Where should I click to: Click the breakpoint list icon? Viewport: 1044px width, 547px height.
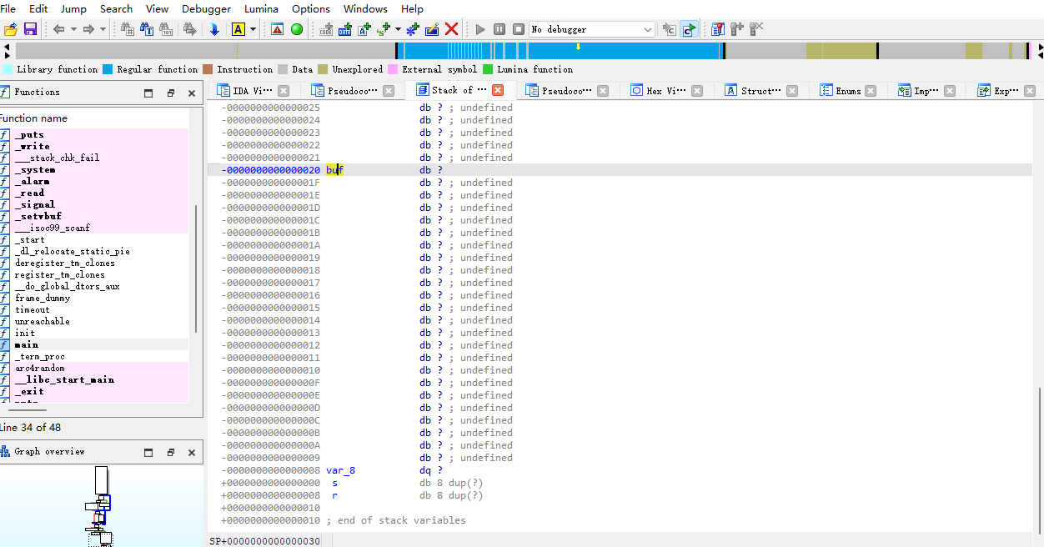[x=718, y=29]
